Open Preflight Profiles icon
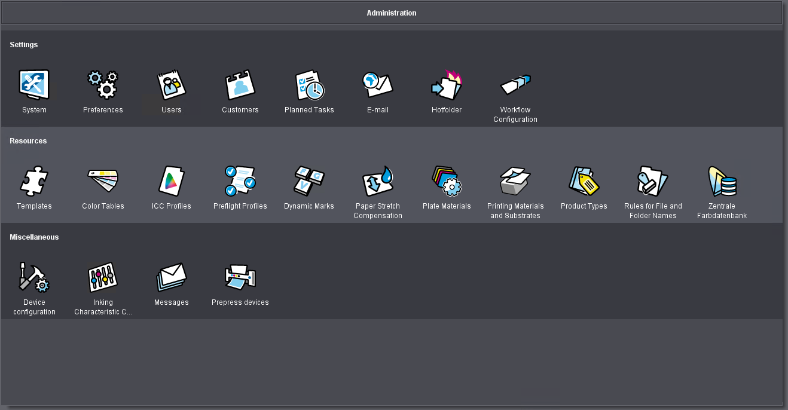The width and height of the screenshot is (788, 410). coord(240,181)
